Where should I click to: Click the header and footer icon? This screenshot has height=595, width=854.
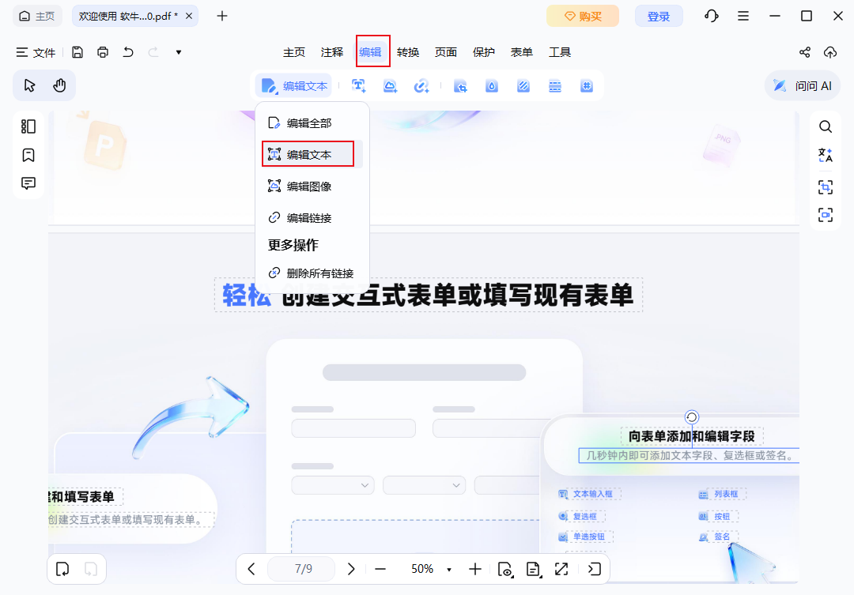pos(555,86)
